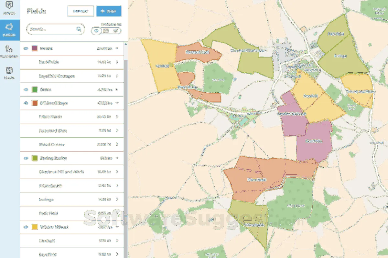Expand the Grass group arrow

point(117,89)
